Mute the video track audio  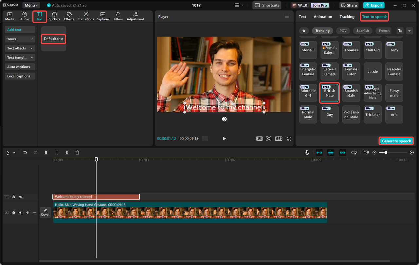point(27,212)
